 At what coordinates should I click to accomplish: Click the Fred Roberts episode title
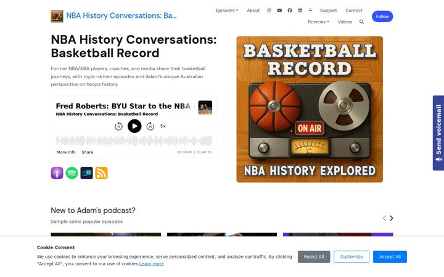pos(123,106)
